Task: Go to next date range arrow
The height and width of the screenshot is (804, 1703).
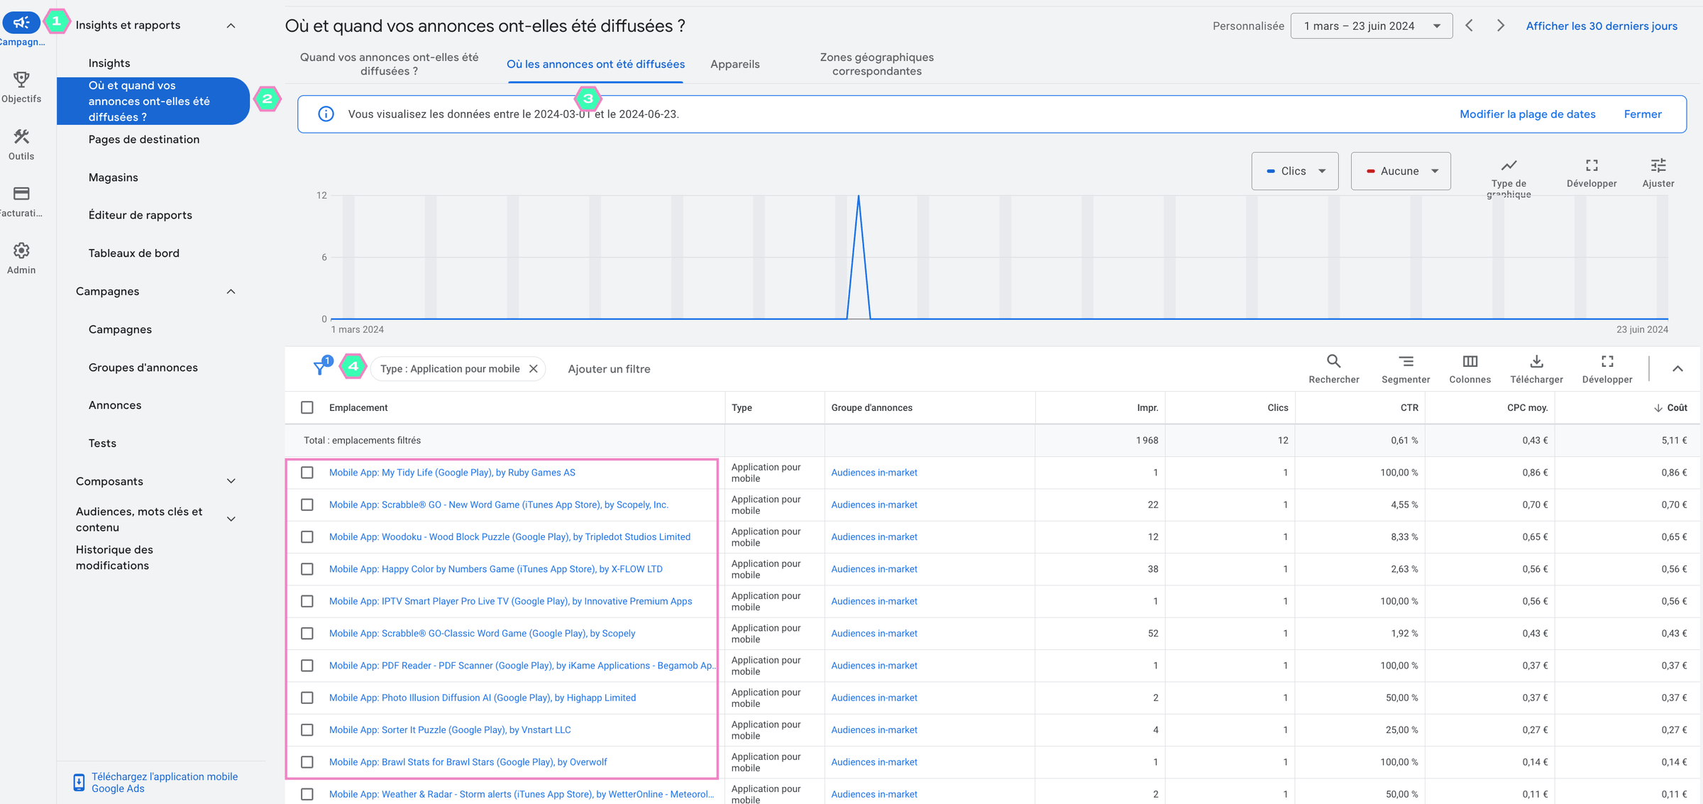Action: point(1501,26)
